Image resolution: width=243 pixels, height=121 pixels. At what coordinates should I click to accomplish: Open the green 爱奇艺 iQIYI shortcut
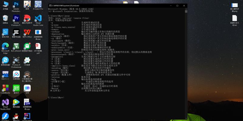pyautogui.click(x=16, y=89)
